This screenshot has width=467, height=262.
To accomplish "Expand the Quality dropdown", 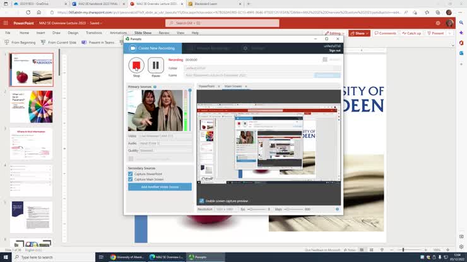I will 165,151.
